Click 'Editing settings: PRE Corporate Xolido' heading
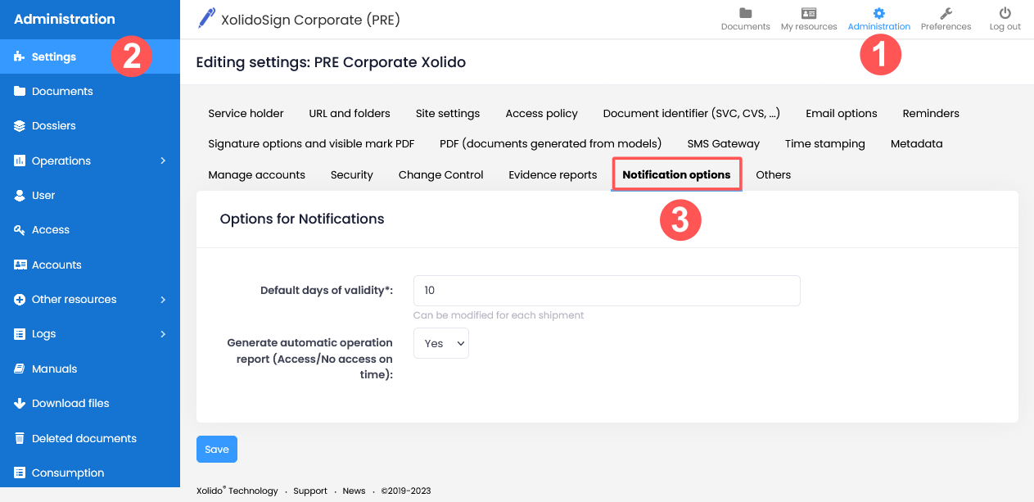This screenshot has height=502, width=1034. (x=331, y=62)
